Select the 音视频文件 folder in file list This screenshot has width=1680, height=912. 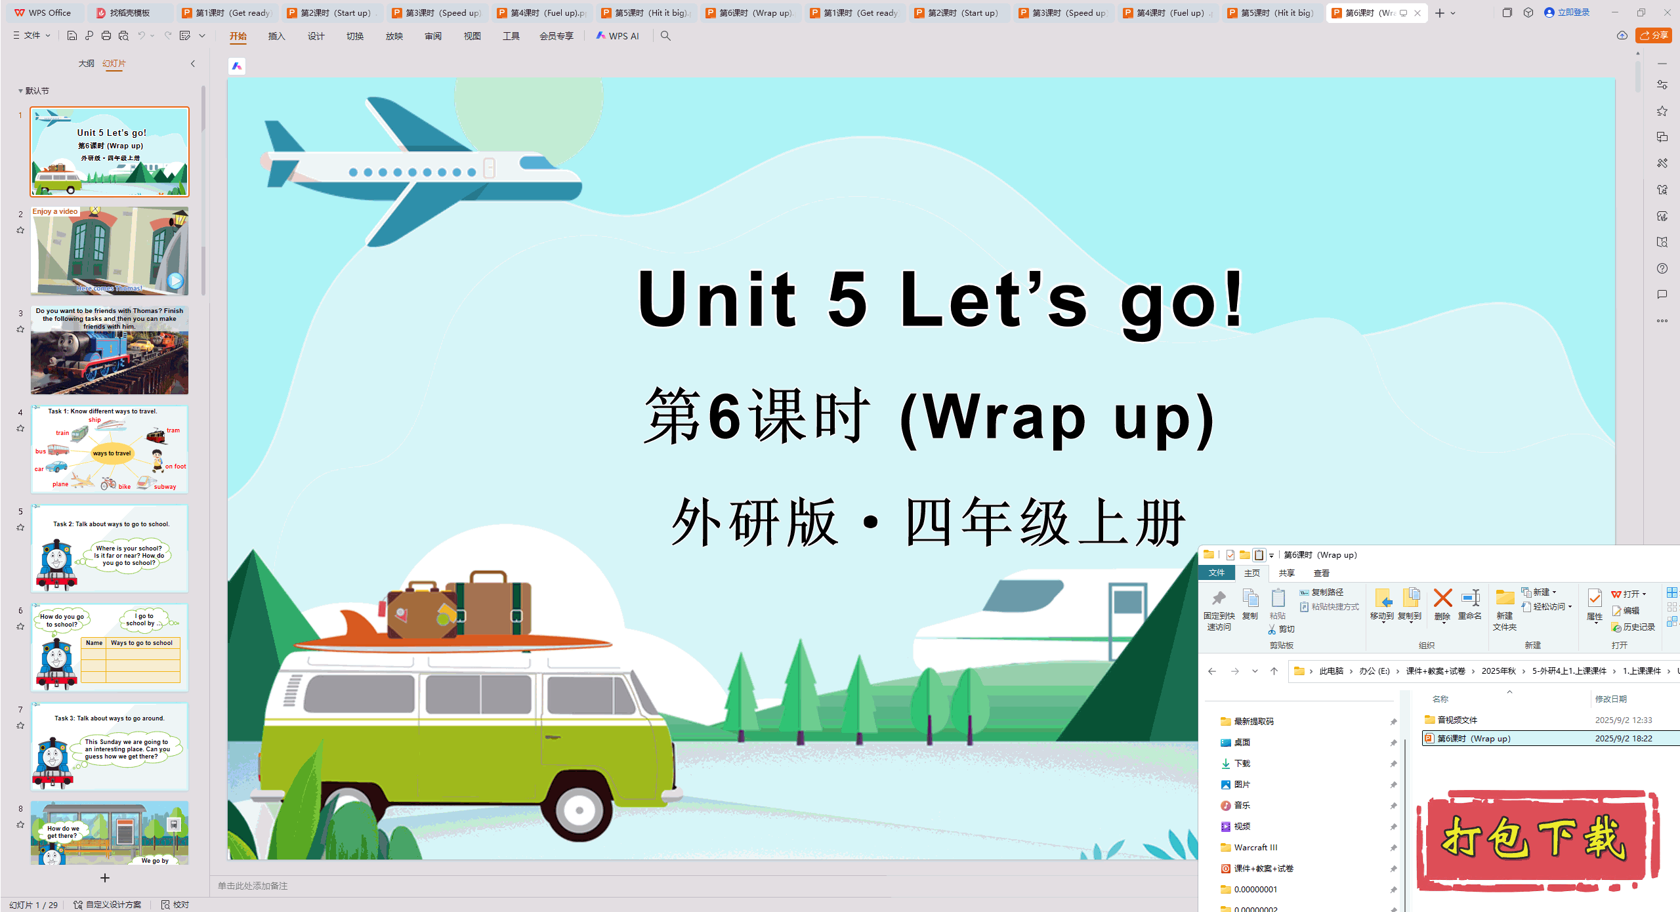1457,720
